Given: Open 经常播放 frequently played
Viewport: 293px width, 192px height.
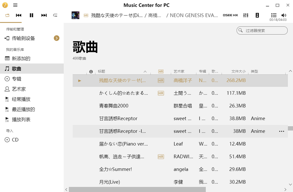Looking at the screenshot, I should point(32,99).
